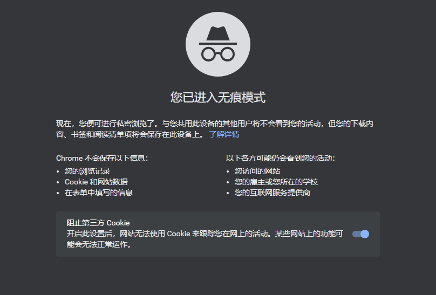Image resolution: width=436 pixels, height=295 pixels.
Task: Toggle the 阻止第三方 Cookie switch
Action: tap(360, 234)
